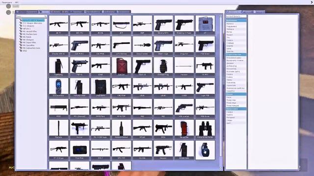Click the weapon grid scrollbar down arrow
314x176 pixels.
tap(221, 168)
